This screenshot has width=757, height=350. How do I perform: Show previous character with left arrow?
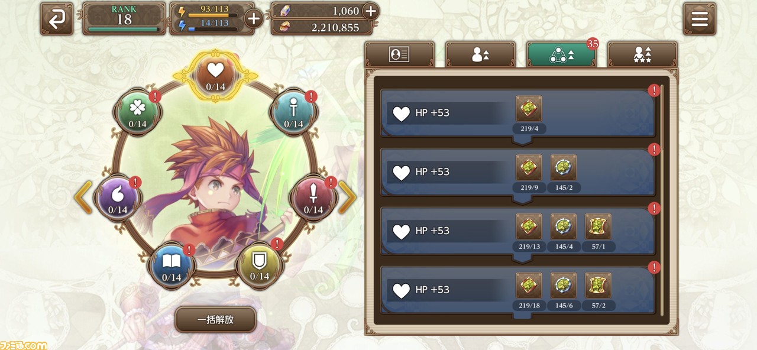83,197
